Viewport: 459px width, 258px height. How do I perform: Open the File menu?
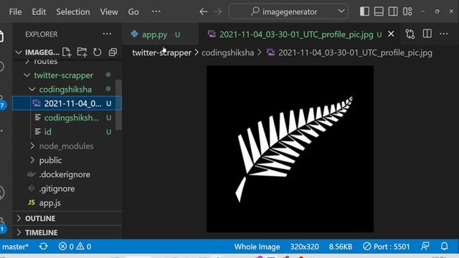click(x=15, y=11)
